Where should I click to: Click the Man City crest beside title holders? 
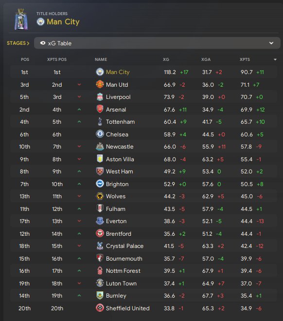40,22
